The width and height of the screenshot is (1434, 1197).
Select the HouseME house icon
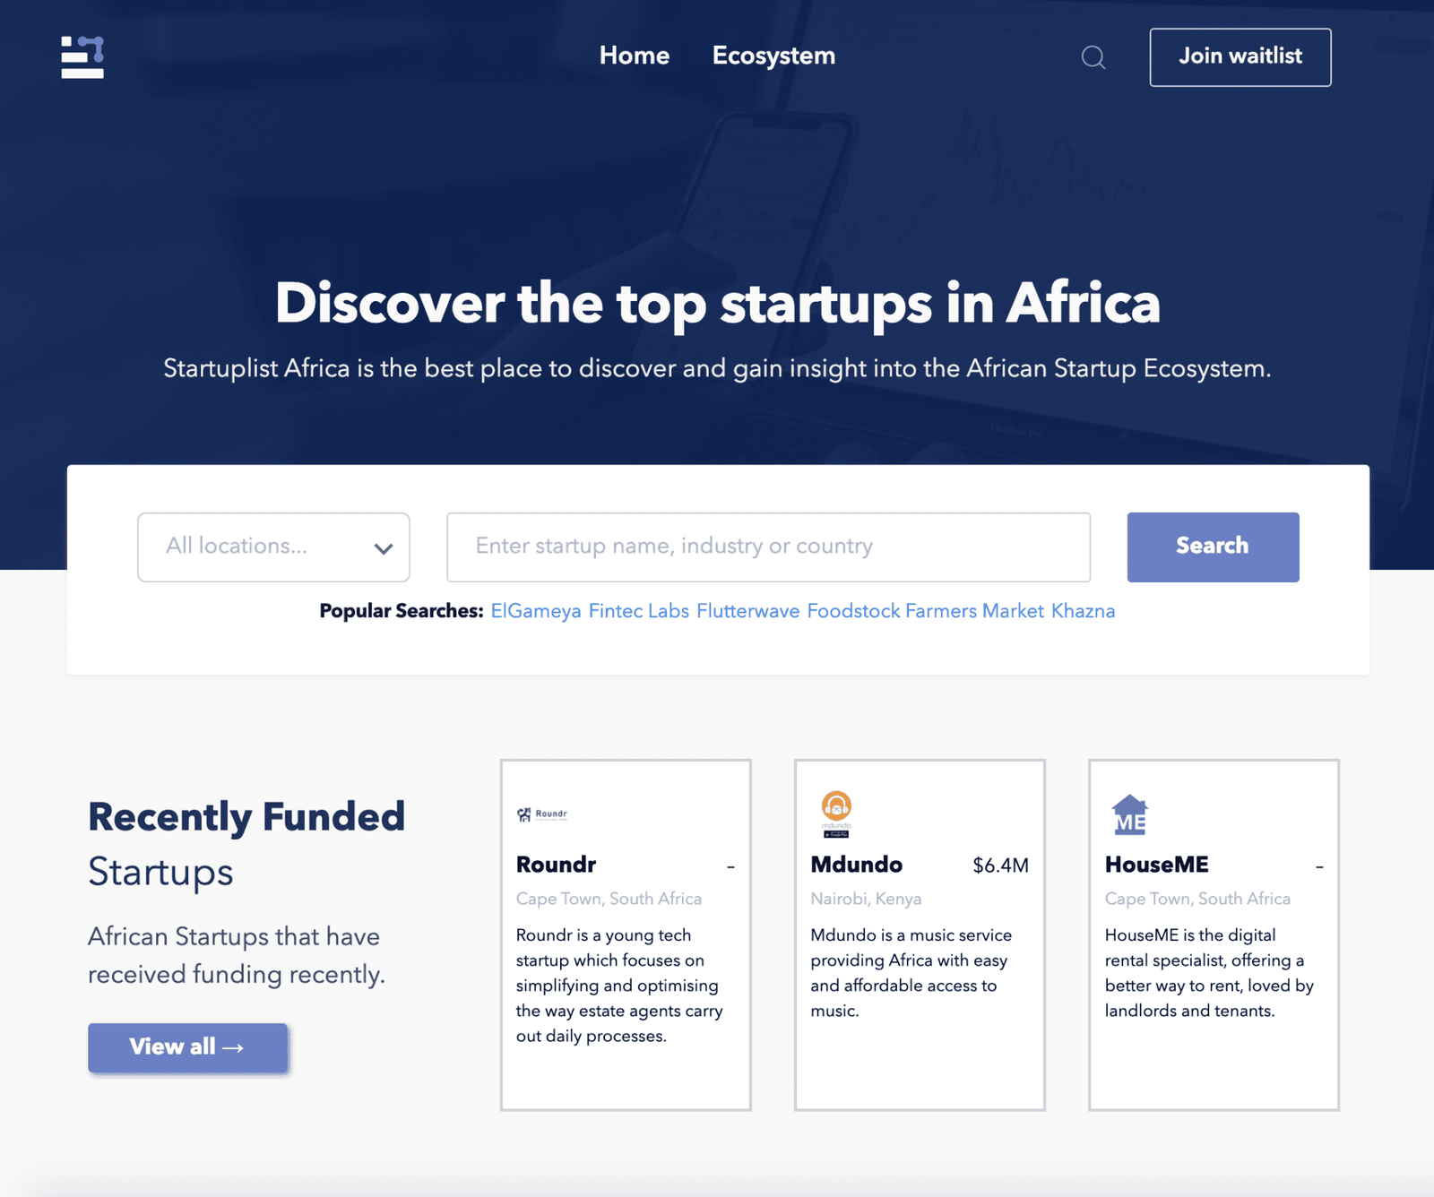(x=1129, y=814)
